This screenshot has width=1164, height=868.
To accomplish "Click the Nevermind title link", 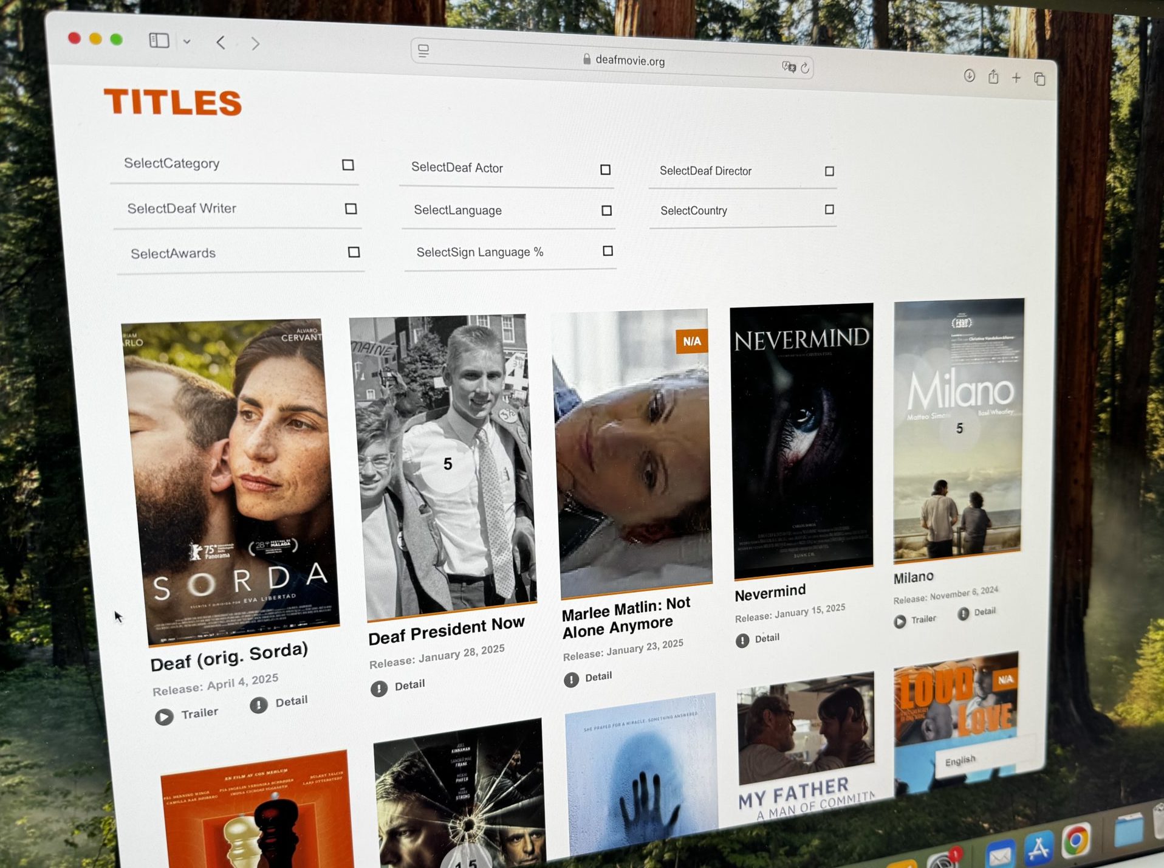I will [x=770, y=592].
